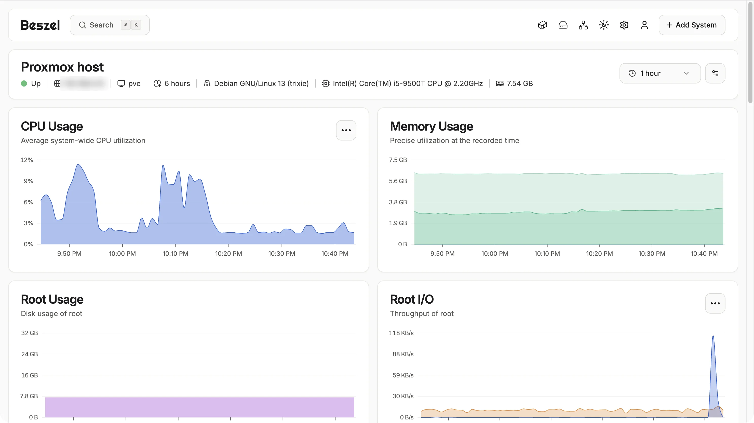
Task: Click the history clock icon in time selector
Action: tap(632, 73)
